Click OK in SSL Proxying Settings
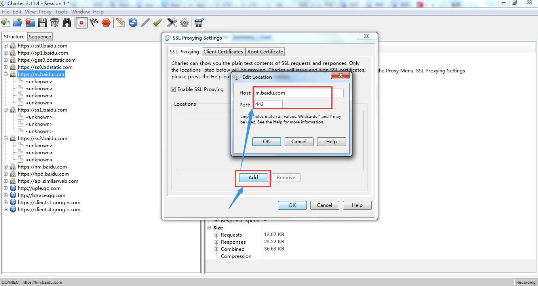This screenshot has width=538, height=286. [x=292, y=205]
